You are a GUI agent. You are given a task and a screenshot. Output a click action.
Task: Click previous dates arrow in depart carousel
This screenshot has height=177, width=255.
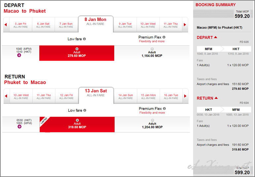pyautogui.click(x=5, y=25)
